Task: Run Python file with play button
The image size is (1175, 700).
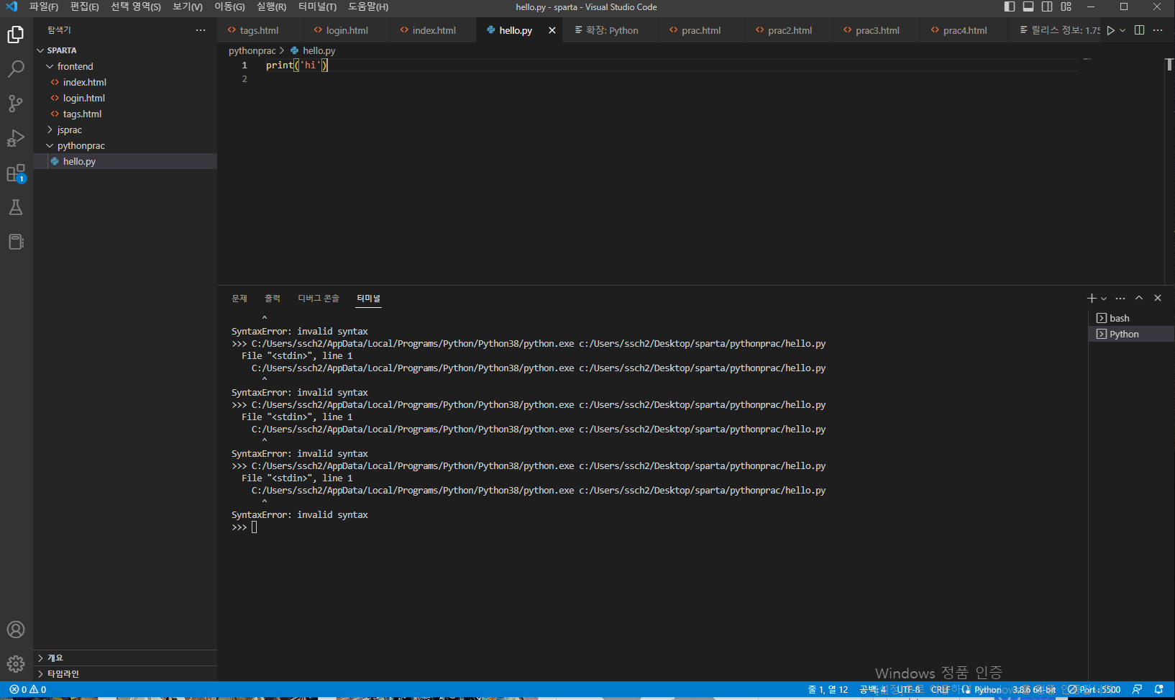Action: coord(1111,30)
